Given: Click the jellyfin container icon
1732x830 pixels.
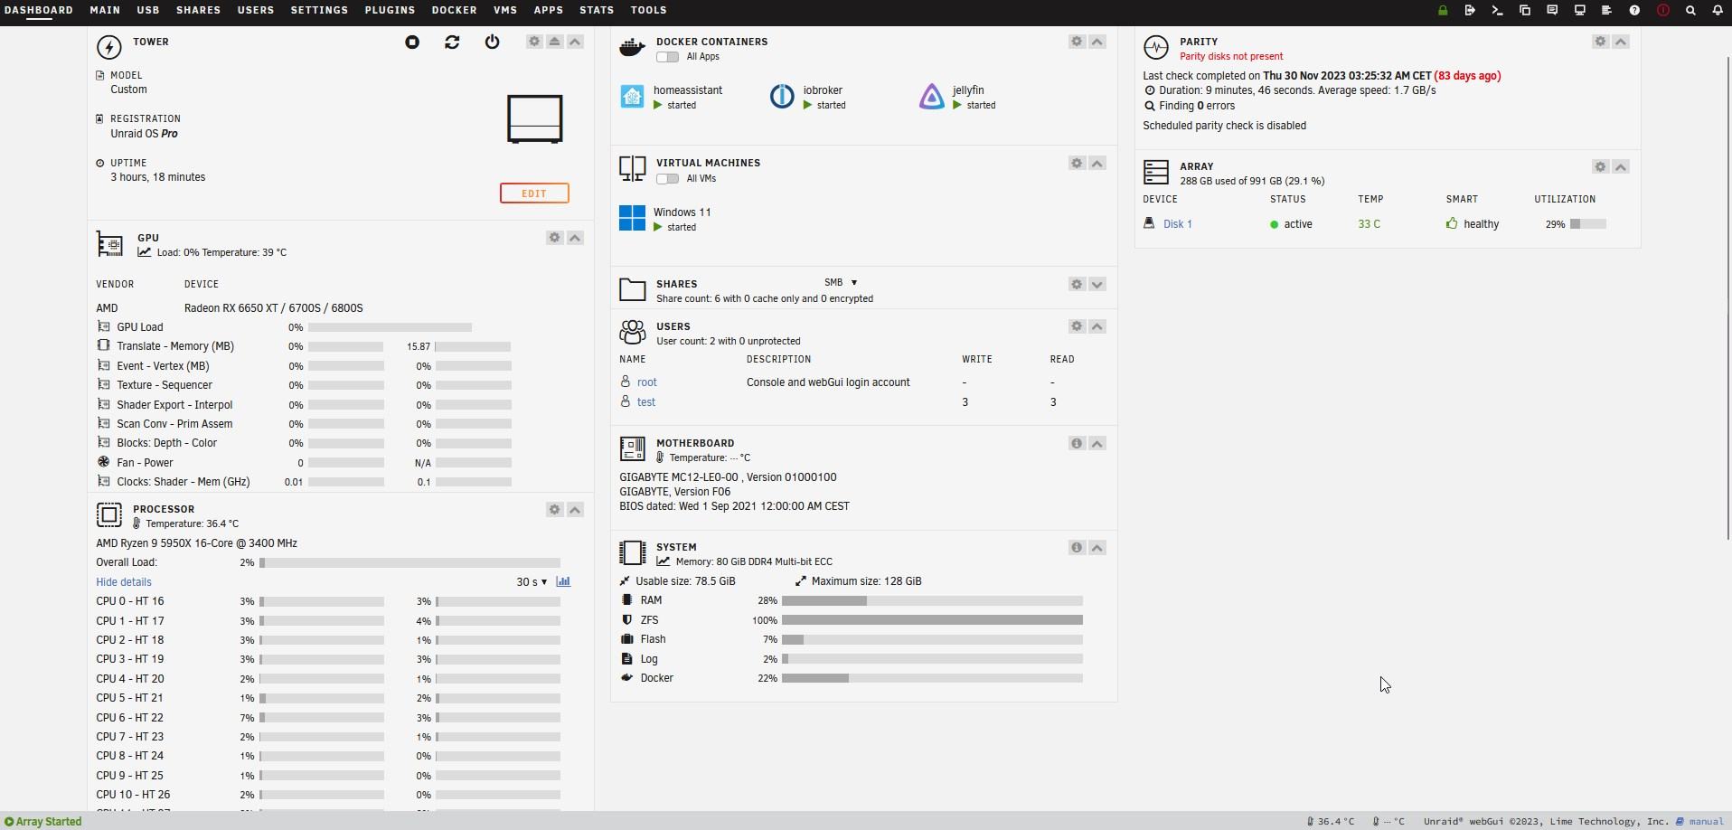Looking at the screenshot, I should pos(932,96).
